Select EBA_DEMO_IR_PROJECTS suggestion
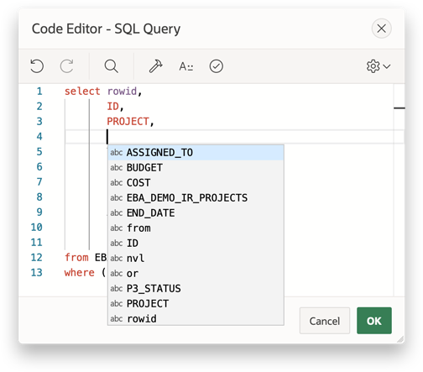 (x=196, y=198)
